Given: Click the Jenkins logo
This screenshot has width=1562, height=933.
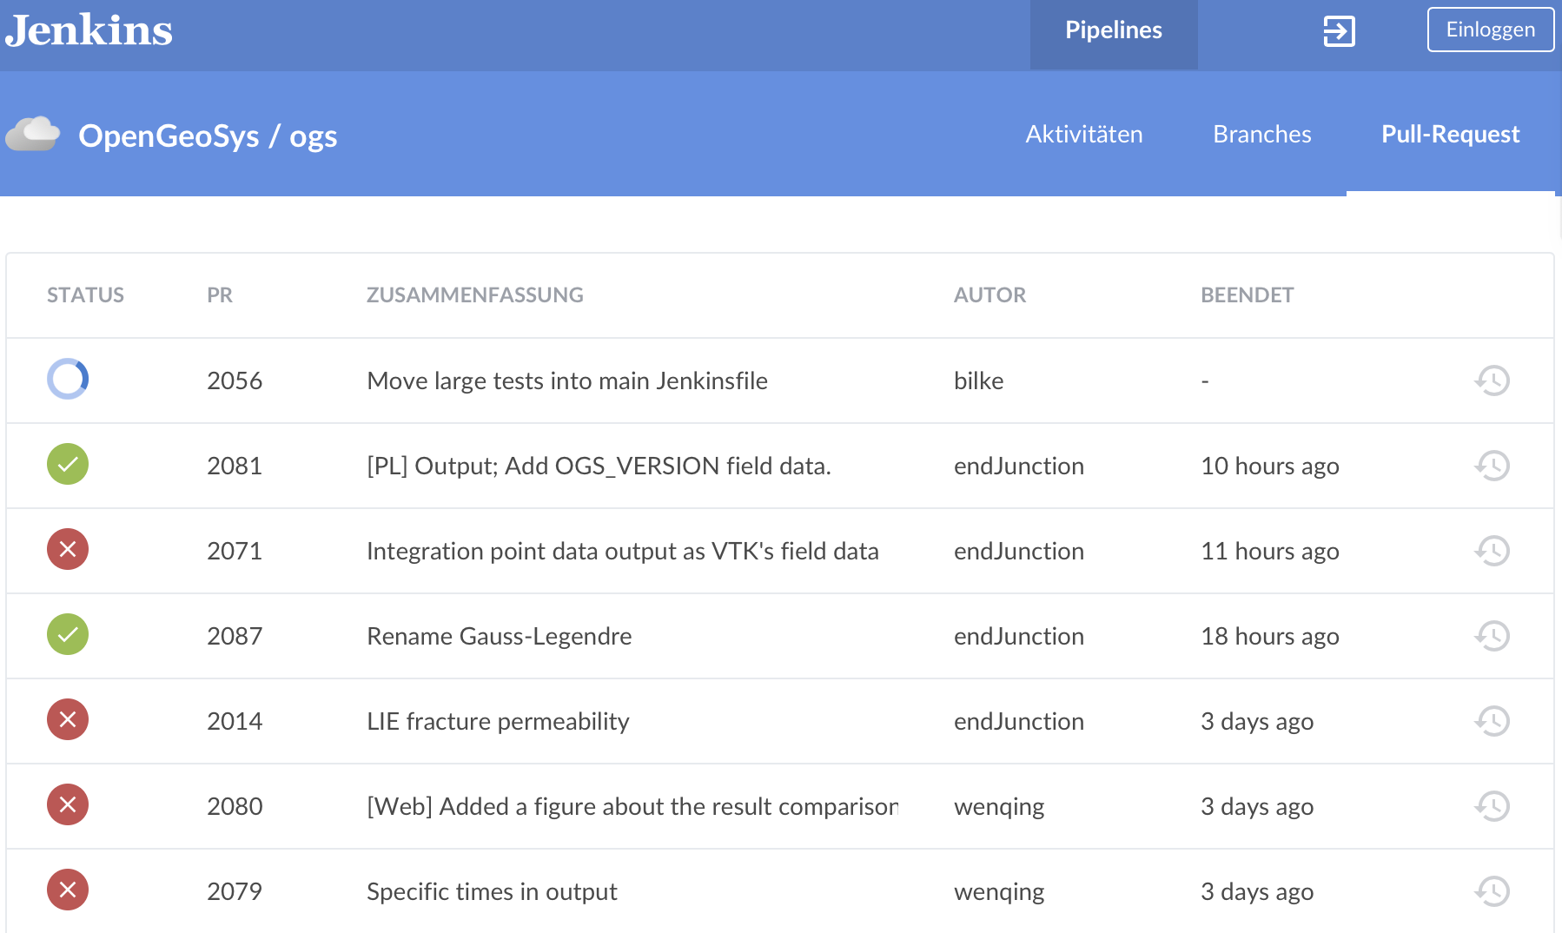Looking at the screenshot, I should (89, 30).
